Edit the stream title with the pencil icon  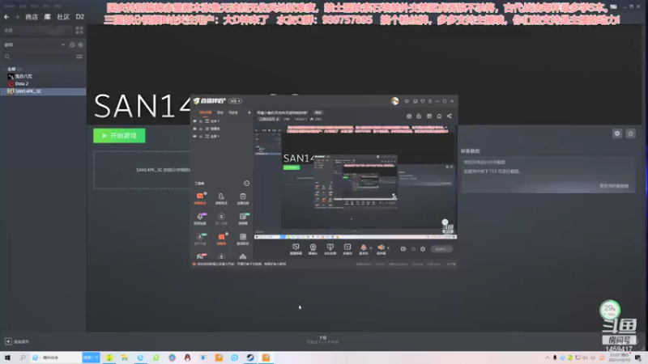coord(278,119)
